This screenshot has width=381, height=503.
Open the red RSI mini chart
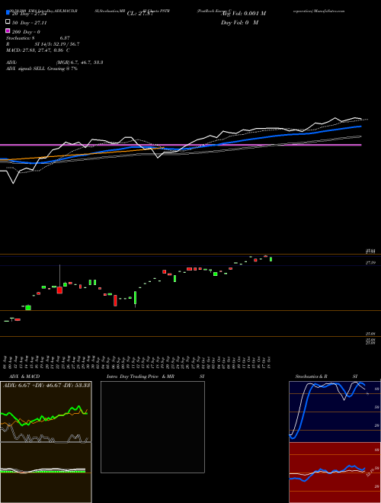335,473
